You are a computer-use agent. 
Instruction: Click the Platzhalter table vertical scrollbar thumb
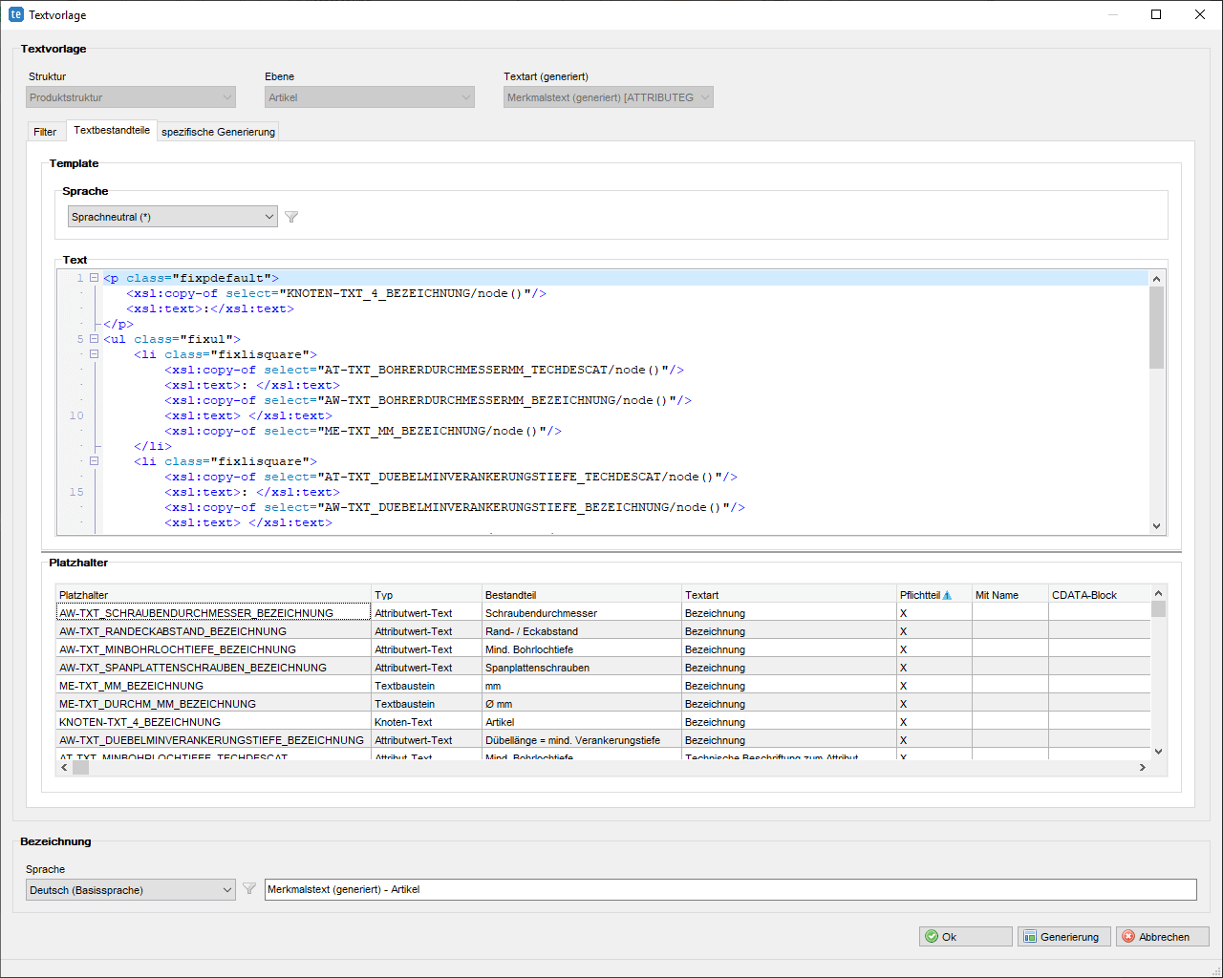pyautogui.click(x=1158, y=609)
